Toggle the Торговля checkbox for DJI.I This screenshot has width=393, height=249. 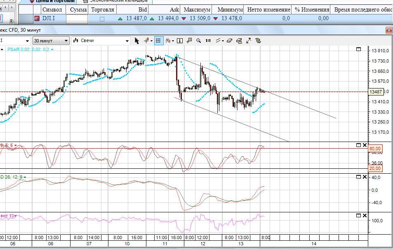[x=102, y=19]
